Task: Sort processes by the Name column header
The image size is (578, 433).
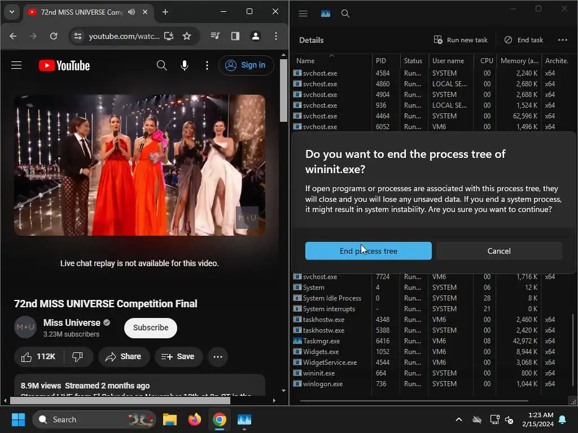Action: (332, 61)
